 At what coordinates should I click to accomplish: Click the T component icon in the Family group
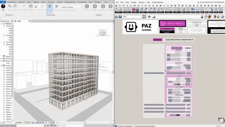click(x=167, y=10)
